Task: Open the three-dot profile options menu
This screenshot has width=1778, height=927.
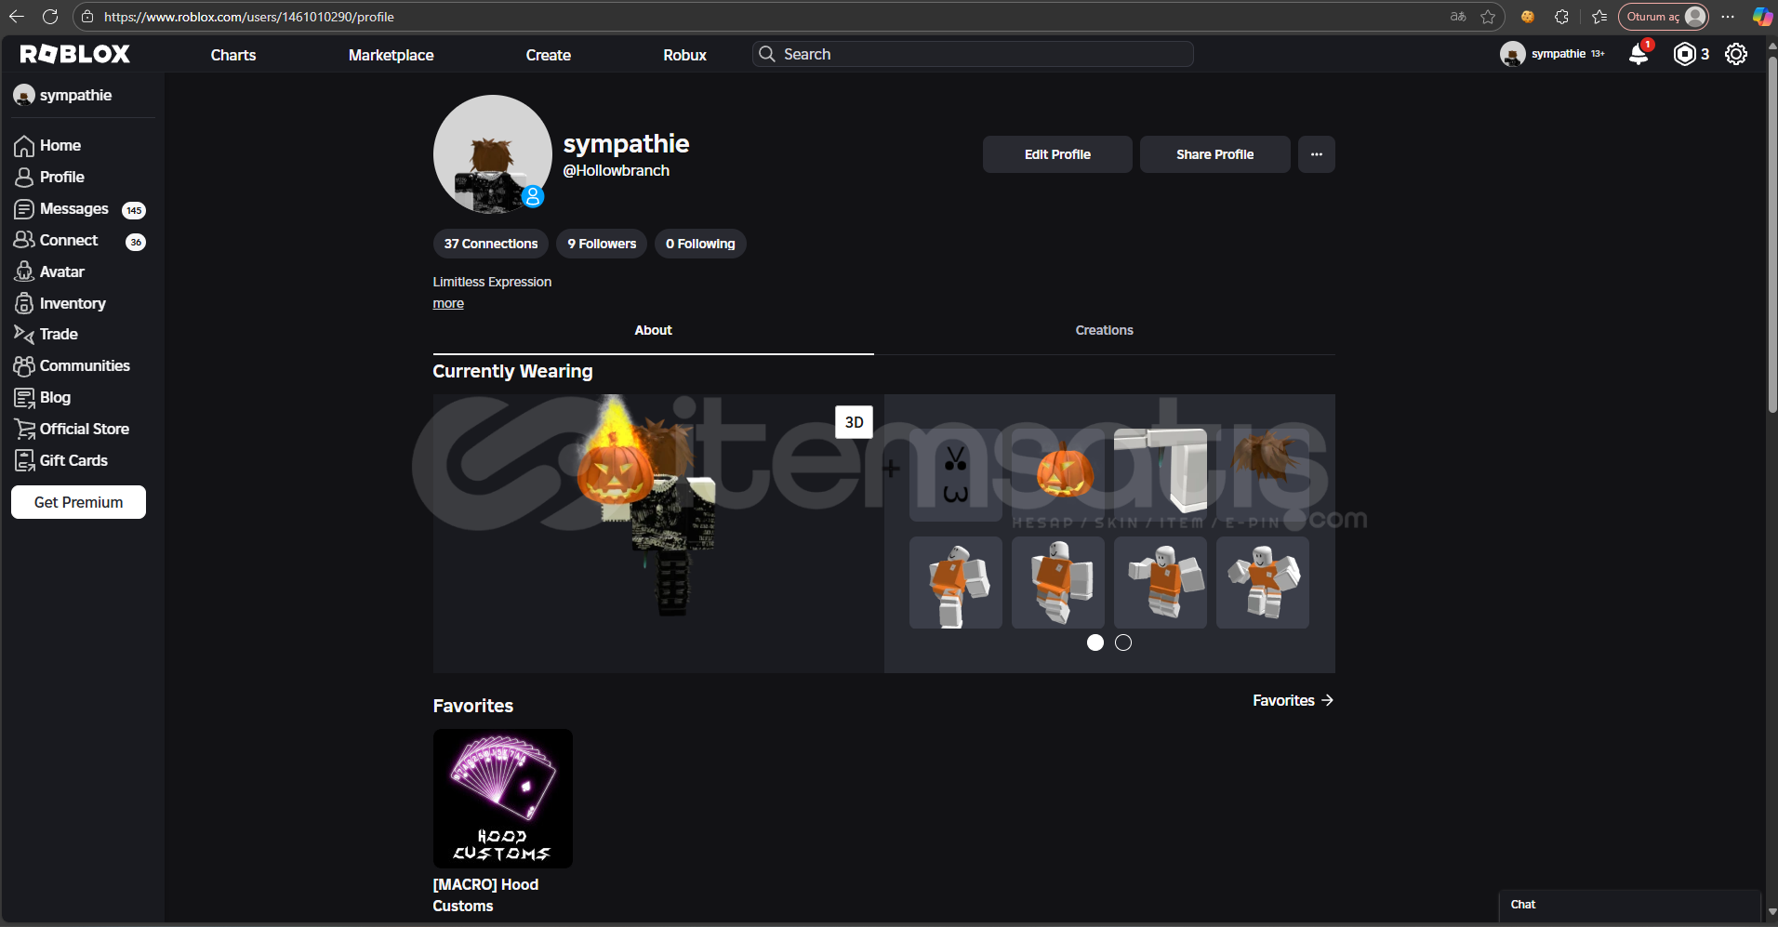Action: tap(1317, 154)
